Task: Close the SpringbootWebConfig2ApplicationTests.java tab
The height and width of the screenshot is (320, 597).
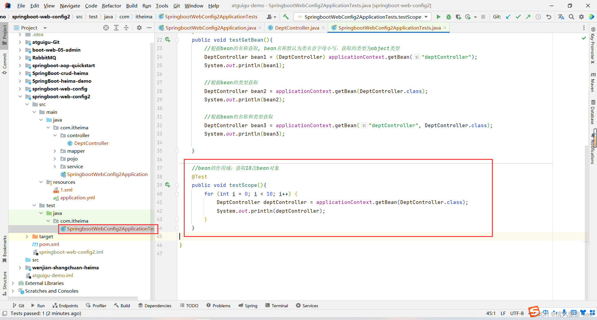Action: [x=445, y=28]
